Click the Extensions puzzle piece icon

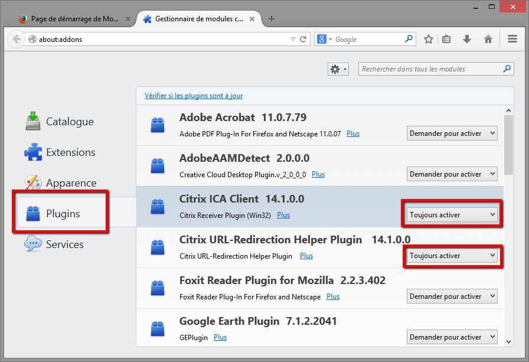click(33, 152)
